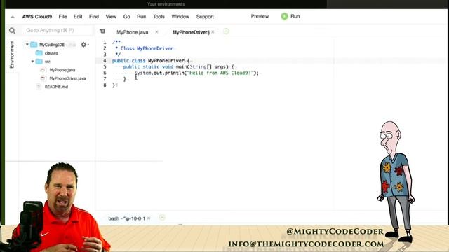Open the Edit menu
The width and height of the screenshot is (449, 252).
click(78, 17)
